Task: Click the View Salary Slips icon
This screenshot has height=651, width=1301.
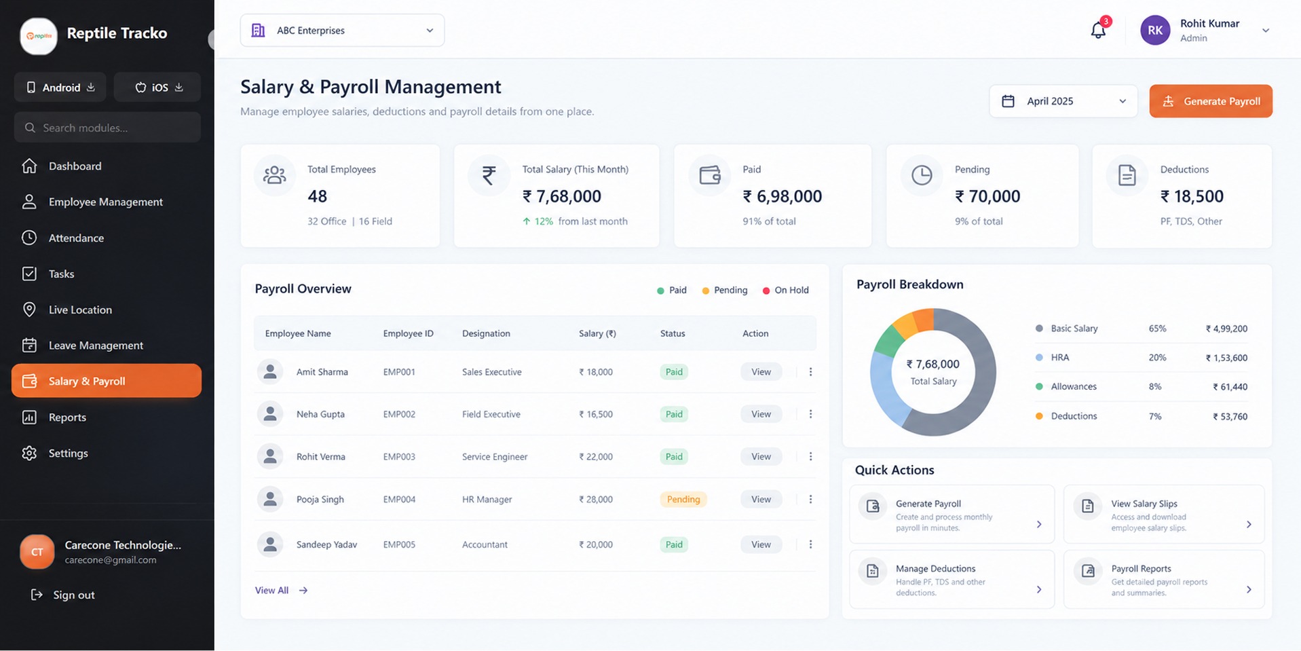Action: click(1087, 506)
